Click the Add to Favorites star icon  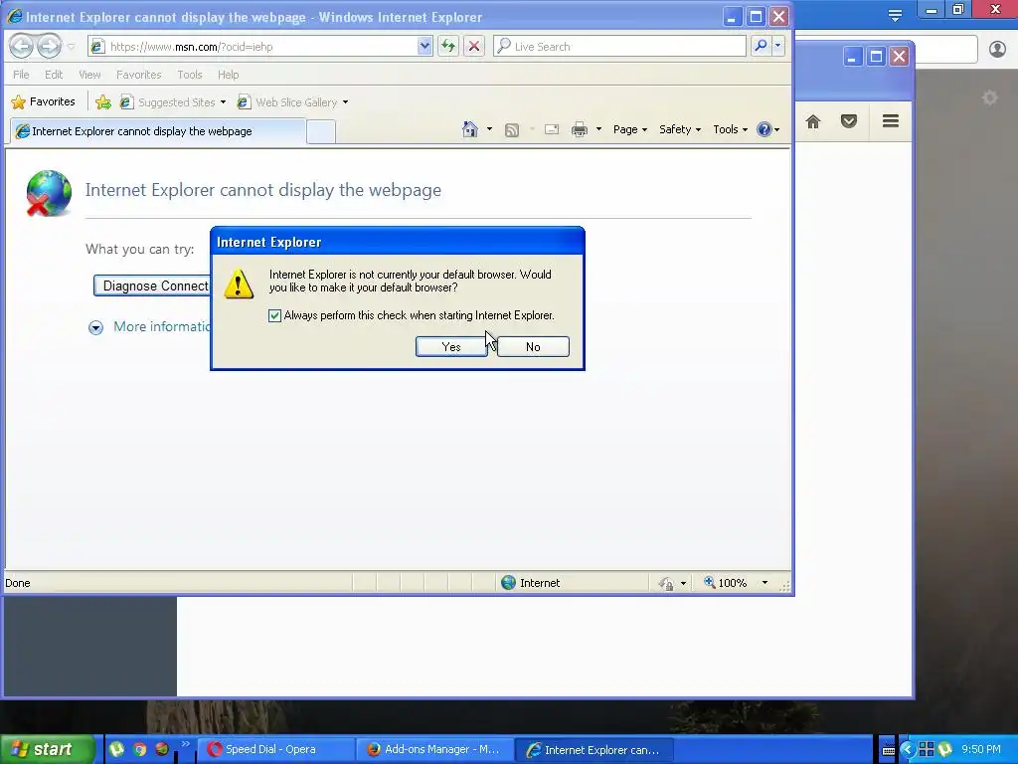point(103,102)
